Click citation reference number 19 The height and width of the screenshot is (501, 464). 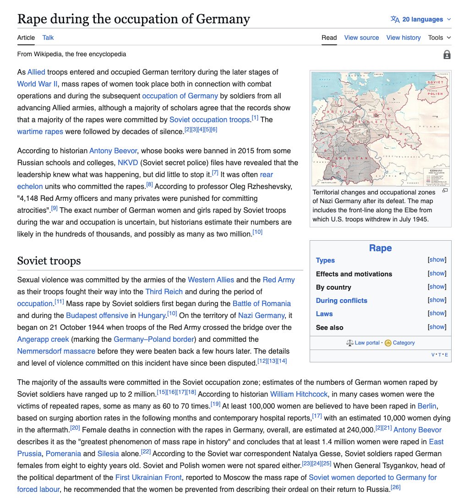(215, 404)
